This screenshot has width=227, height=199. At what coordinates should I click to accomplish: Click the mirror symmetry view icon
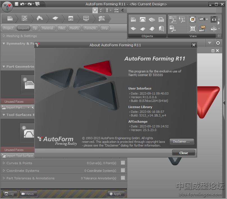214,29
